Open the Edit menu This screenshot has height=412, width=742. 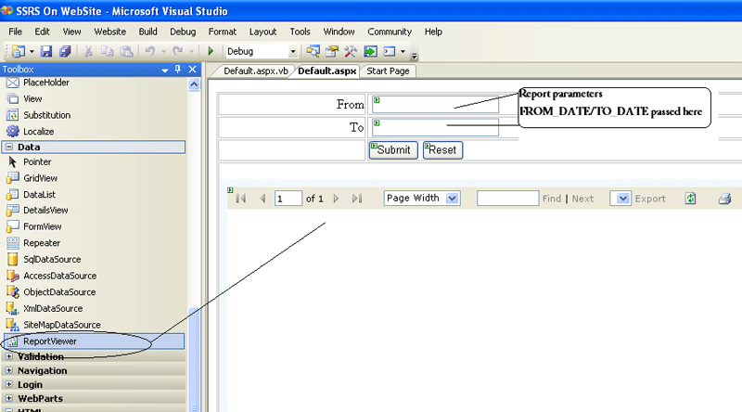click(42, 32)
